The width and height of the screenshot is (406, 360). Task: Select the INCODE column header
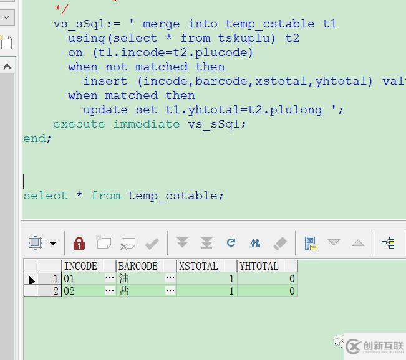coord(89,266)
